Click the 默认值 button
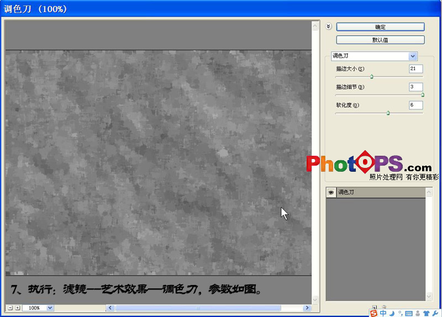Viewport: 442px width, 317px height. coord(380,40)
